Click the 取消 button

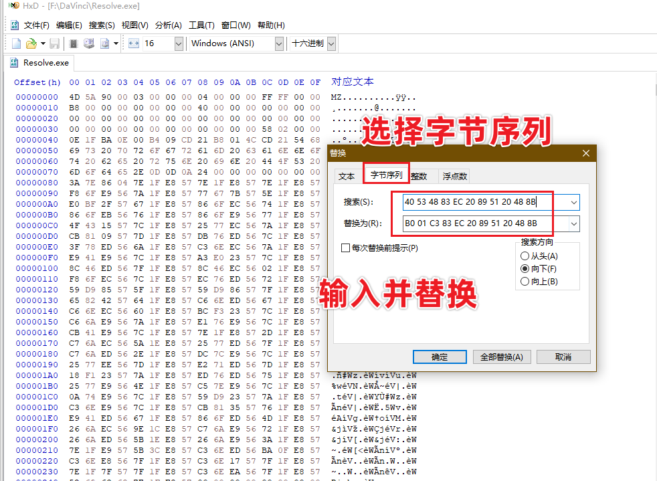563,357
